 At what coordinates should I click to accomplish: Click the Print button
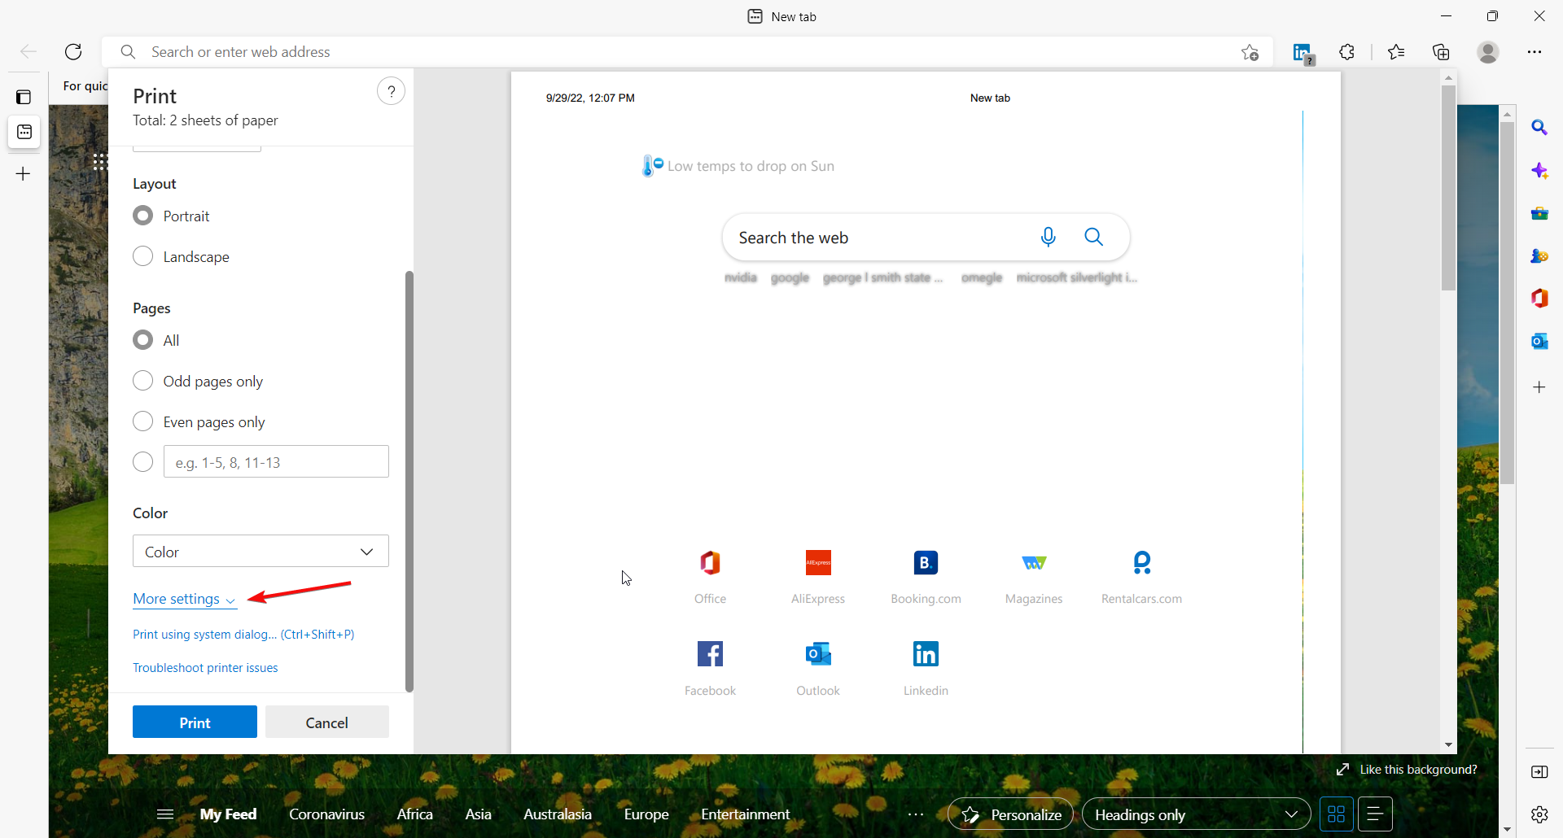coord(194,722)
